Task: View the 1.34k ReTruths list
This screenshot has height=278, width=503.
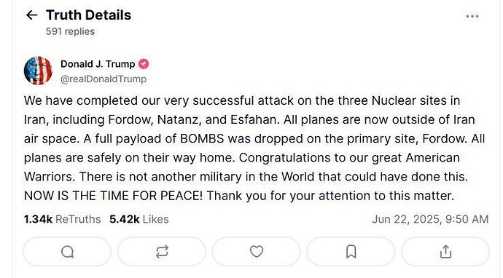Action: [62, 219]
